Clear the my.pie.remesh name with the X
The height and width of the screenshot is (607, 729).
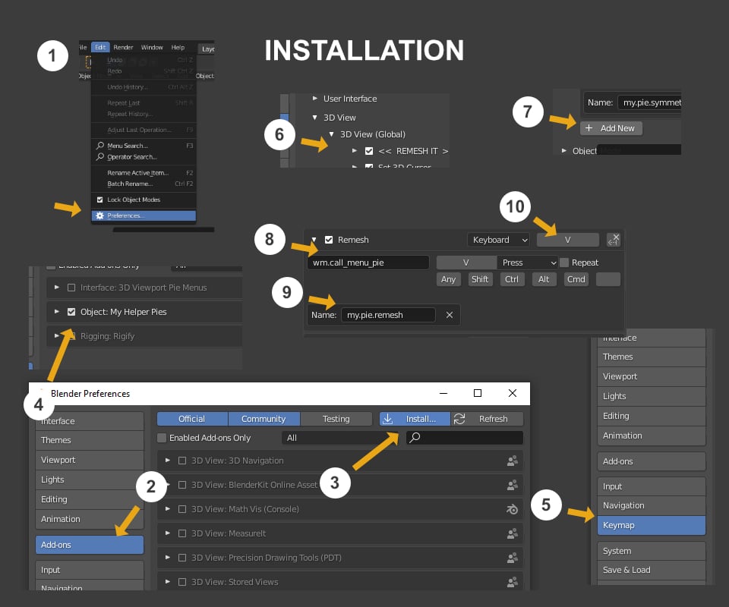(449, 315)
